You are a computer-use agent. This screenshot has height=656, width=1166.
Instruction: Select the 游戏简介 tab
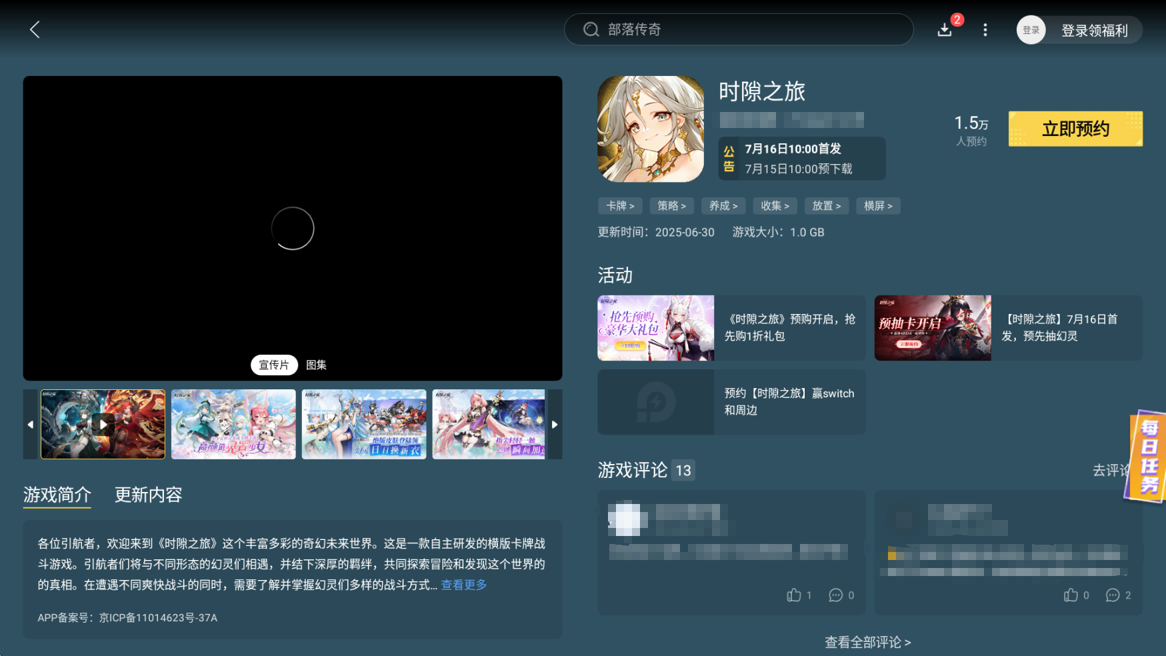point(57,495)
